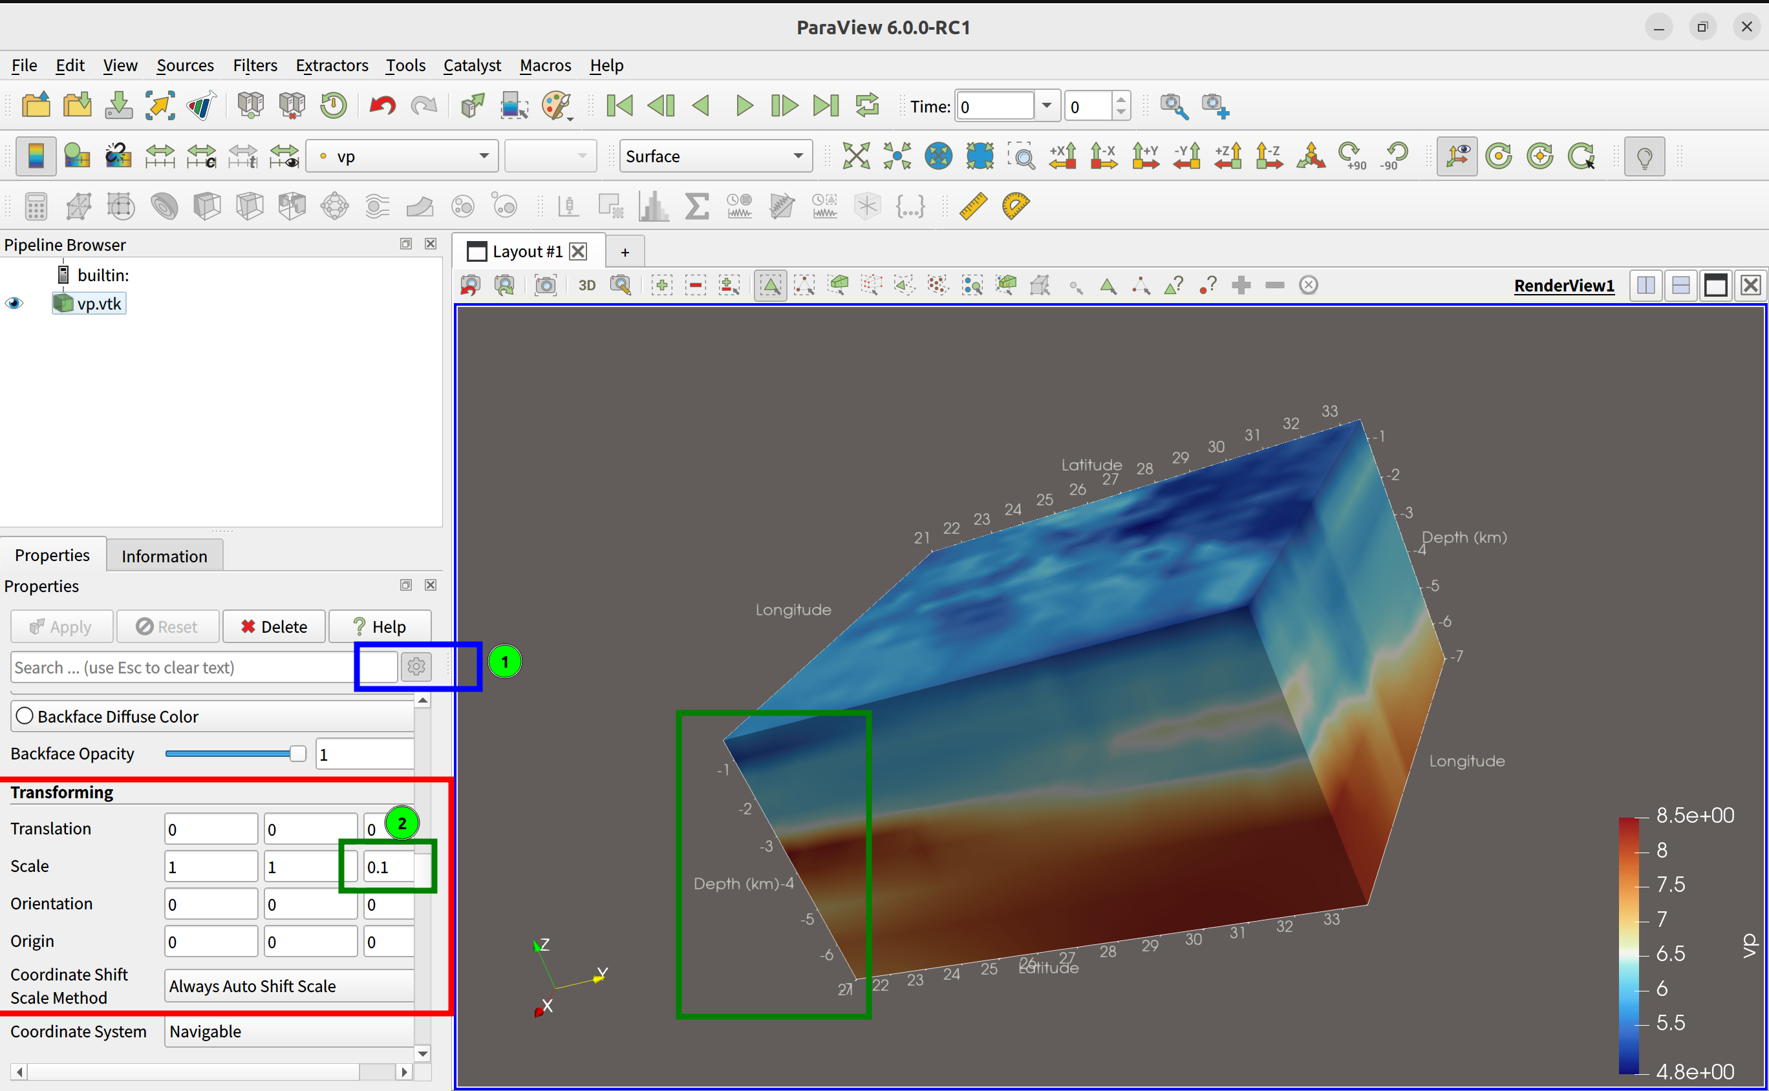The width and height of the screenshot is (1769, 1091).
Task: Click the Redo gray arrow icon
Action: 423,106
